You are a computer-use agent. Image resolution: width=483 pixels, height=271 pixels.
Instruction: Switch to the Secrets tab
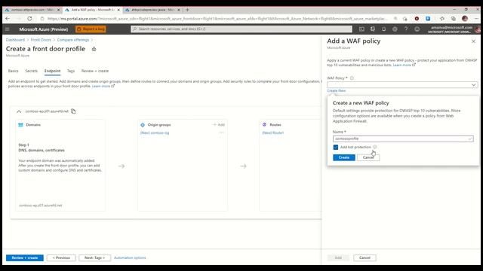pos(32,71)
